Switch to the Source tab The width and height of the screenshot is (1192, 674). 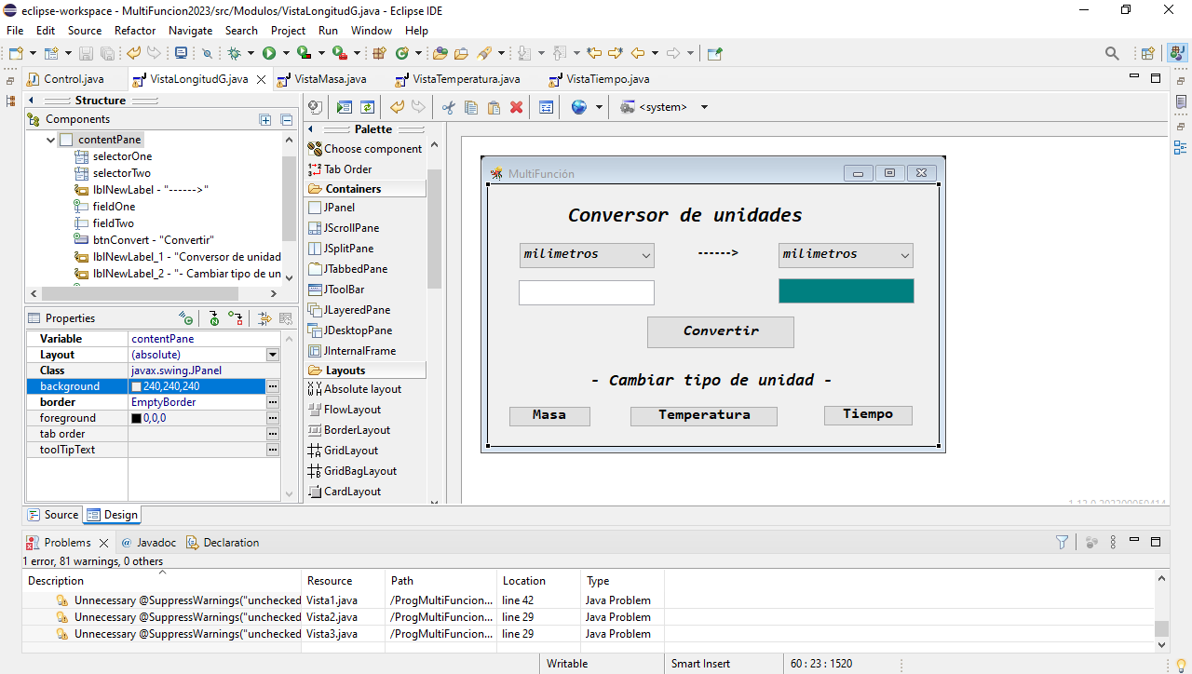point(53,515)
